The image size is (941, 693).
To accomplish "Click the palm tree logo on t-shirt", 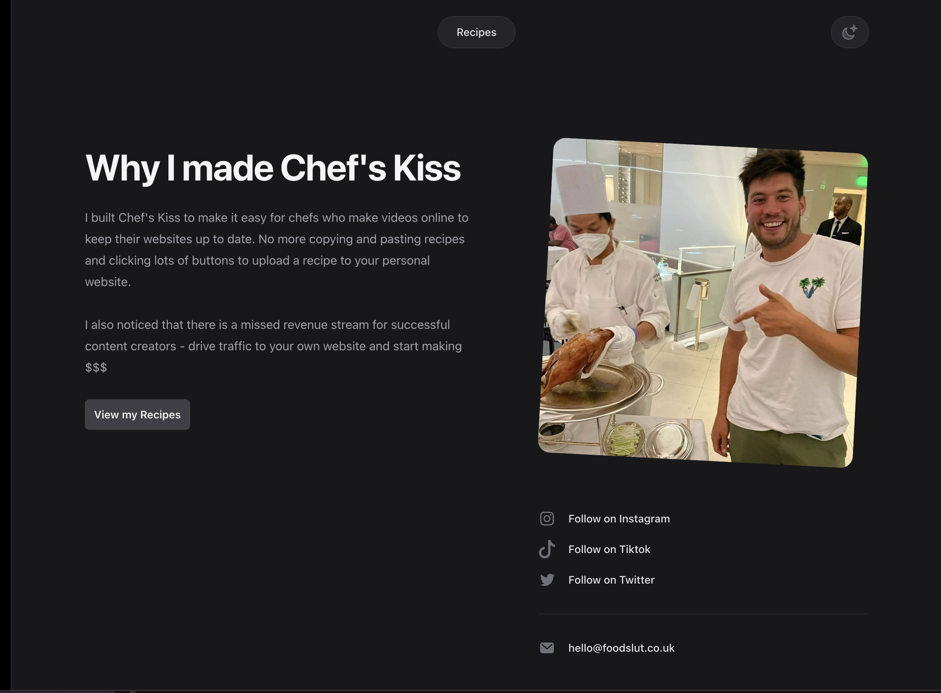I will [812, 287].
